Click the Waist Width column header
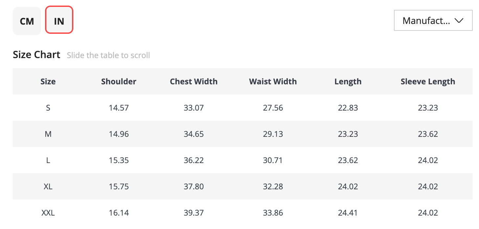 click(x=273, y=81)
